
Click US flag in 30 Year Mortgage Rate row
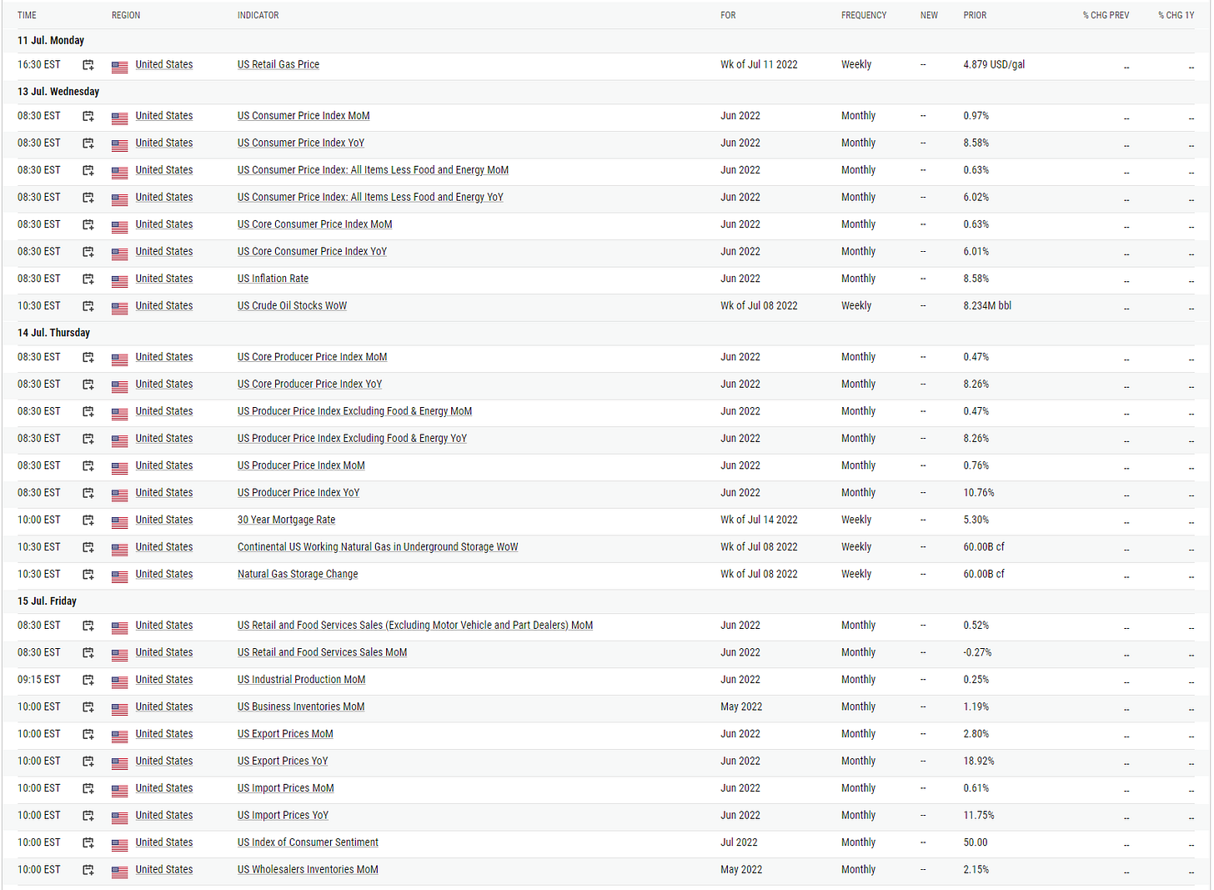coord(119,521)
